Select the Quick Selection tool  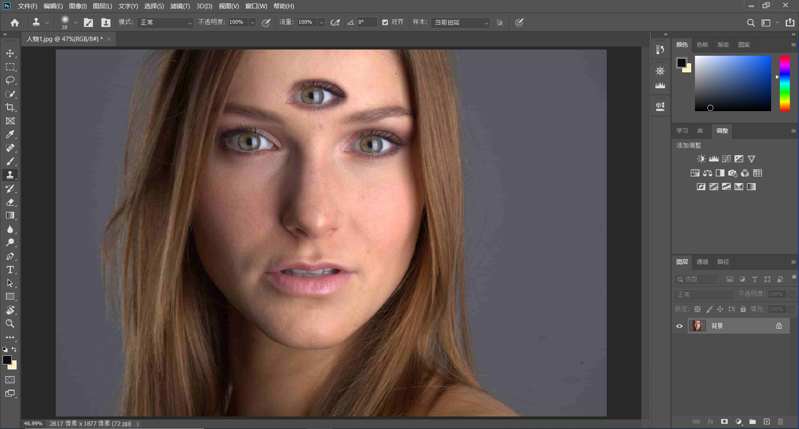10,94
